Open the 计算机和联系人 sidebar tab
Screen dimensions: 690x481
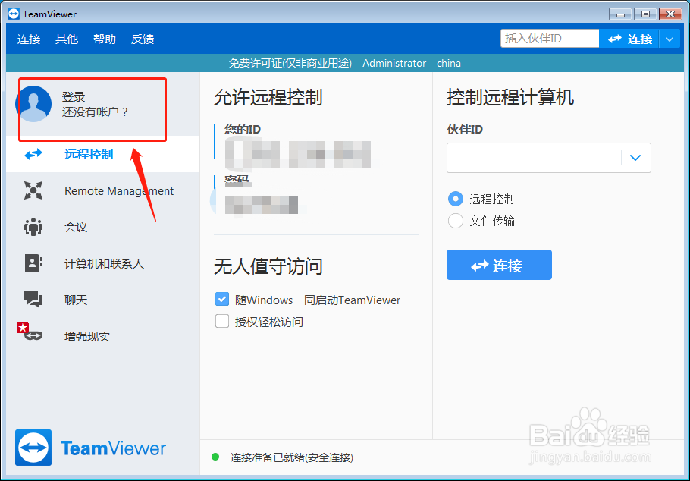(x=103, y=263)
